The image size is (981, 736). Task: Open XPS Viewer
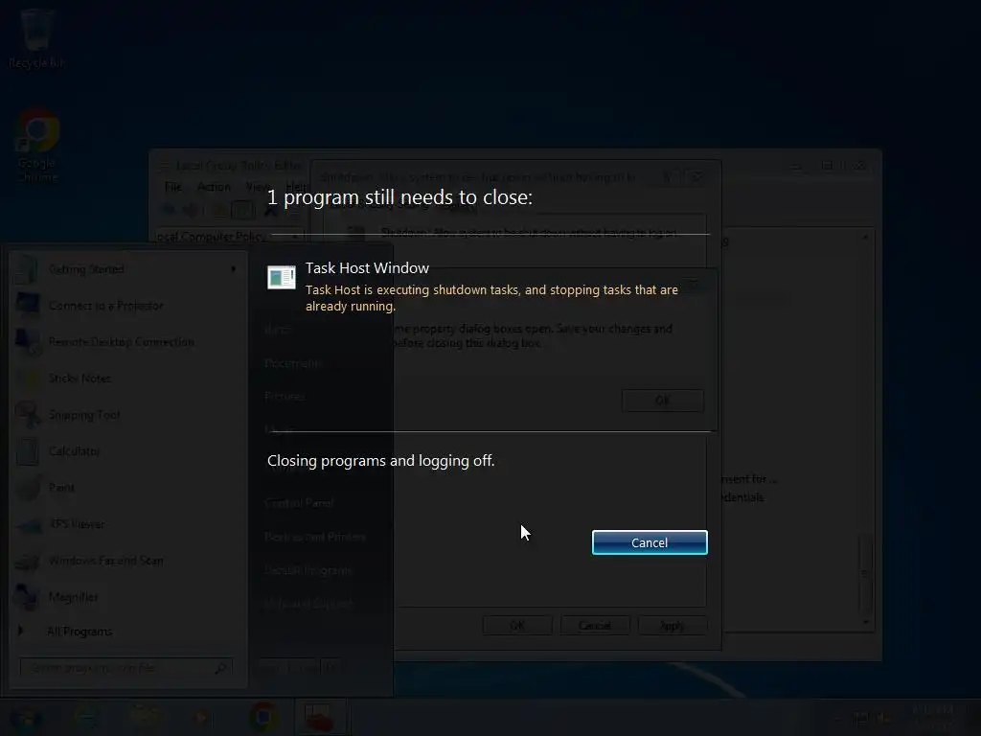(77, 524)
